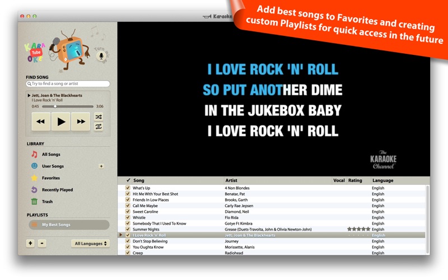Image resolution: width=448 pixels, height=280 pixels.
Task: Sort by the Vocal column header
Action: [x=339, y=180]
